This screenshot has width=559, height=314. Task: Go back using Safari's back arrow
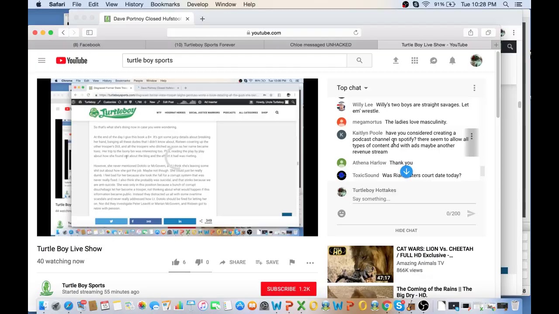pos(63,33)
